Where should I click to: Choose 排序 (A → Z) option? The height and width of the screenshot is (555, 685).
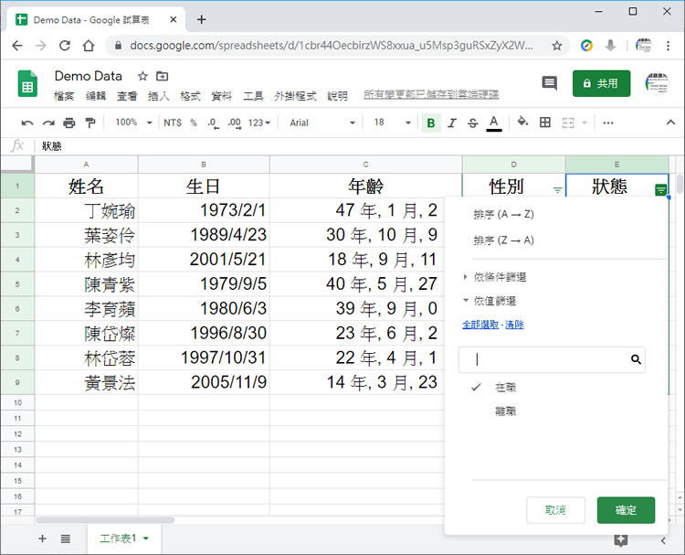pyautogui.click(x=503, y=214)
